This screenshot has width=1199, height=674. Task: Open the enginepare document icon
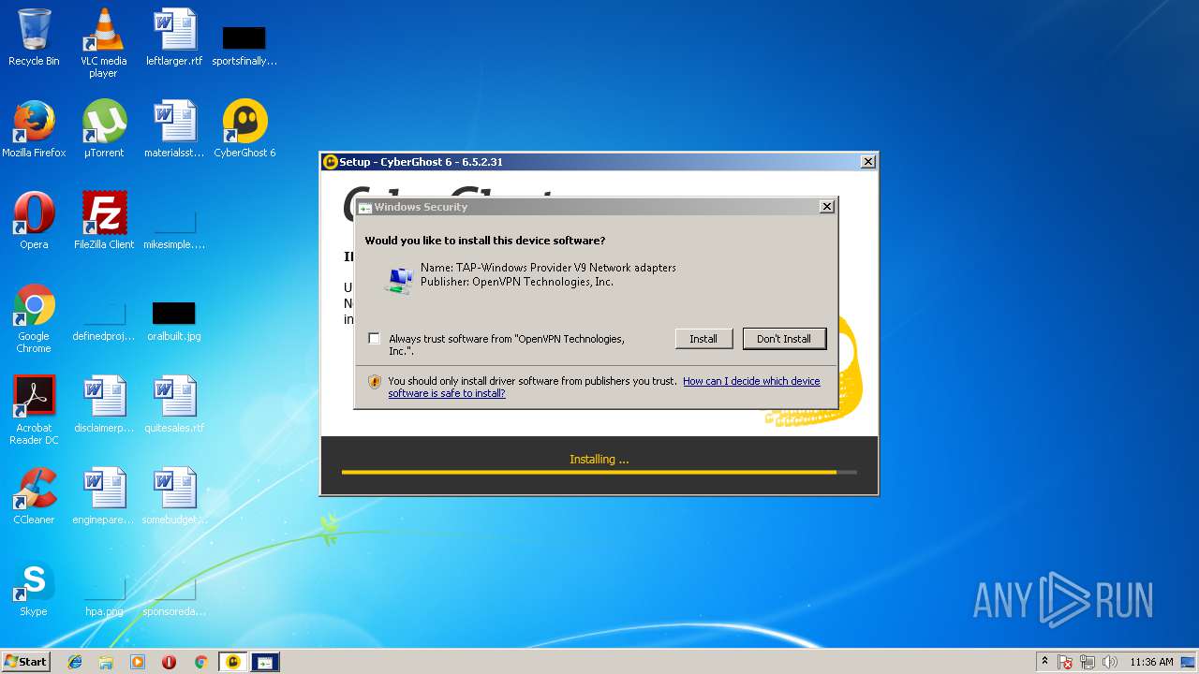104,496
